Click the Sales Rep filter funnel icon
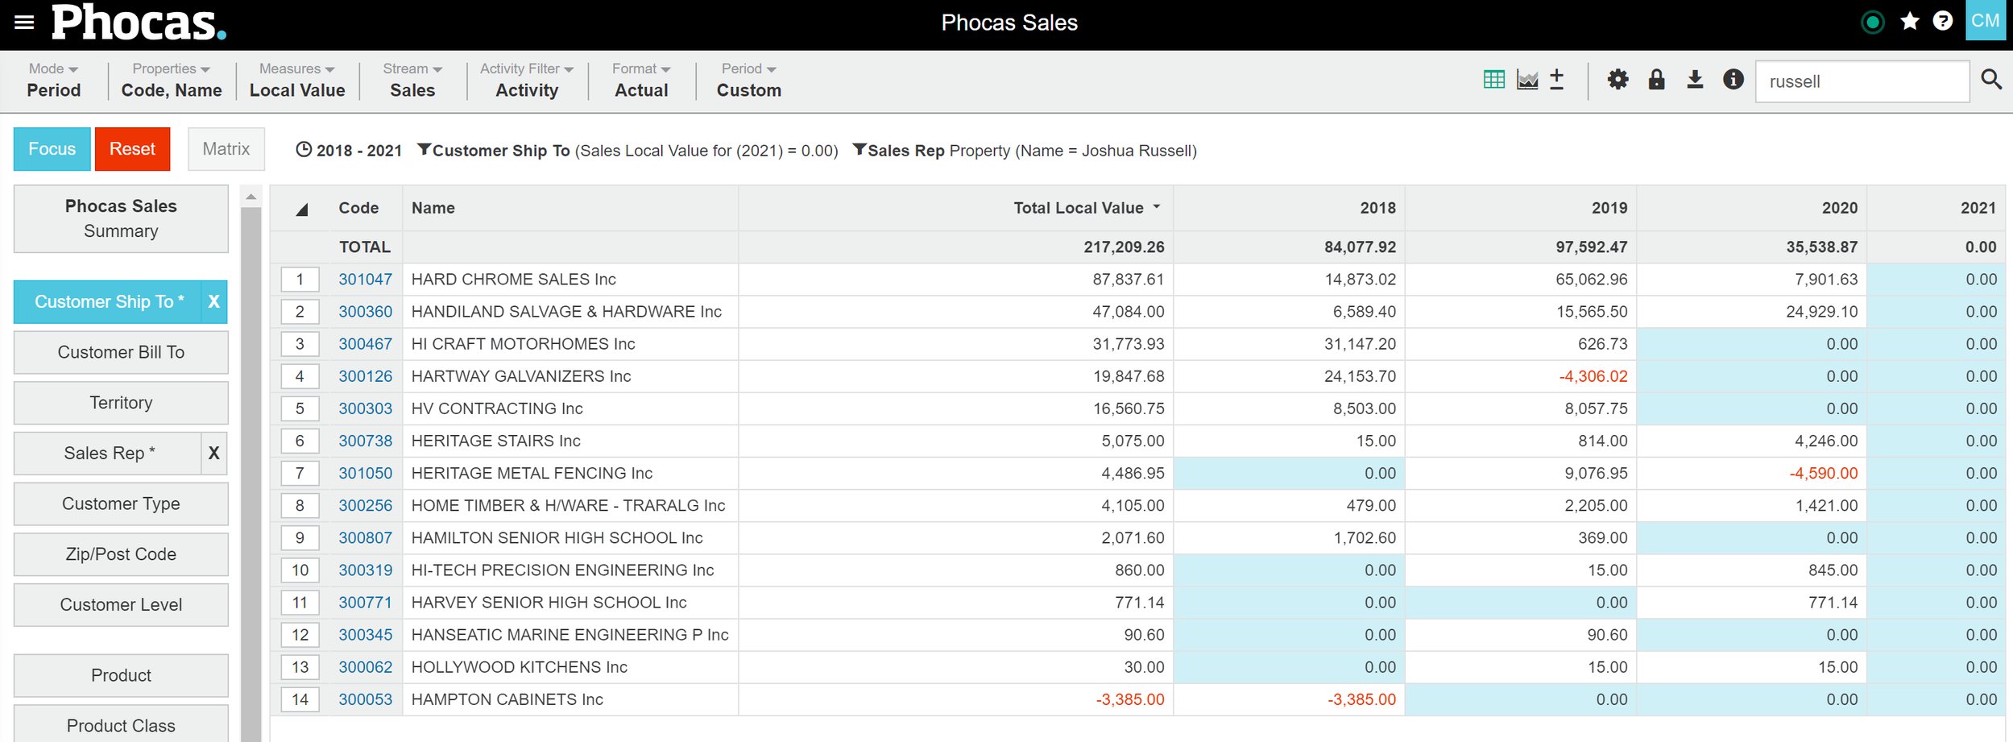Viewport: 2013px width, 742px height. point(859,150)
